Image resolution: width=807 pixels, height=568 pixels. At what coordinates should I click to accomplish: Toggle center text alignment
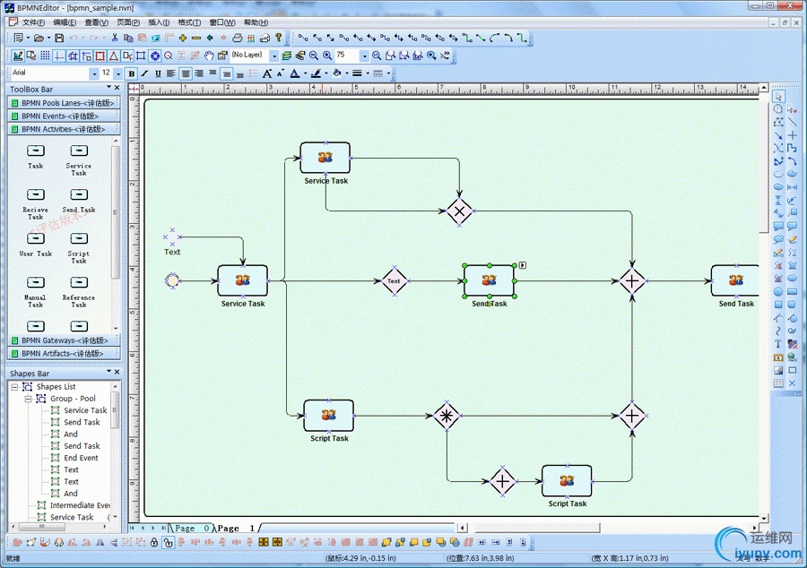pos(186,73)
